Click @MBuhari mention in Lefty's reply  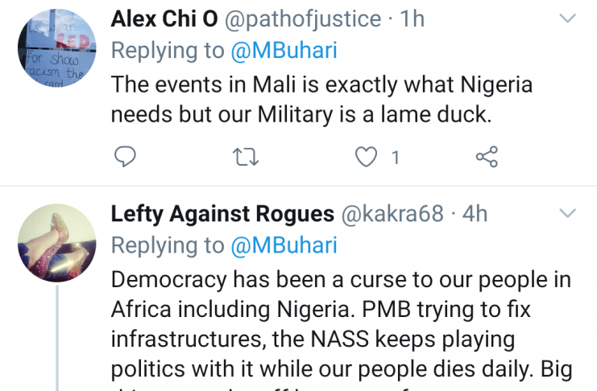(284, 245)
